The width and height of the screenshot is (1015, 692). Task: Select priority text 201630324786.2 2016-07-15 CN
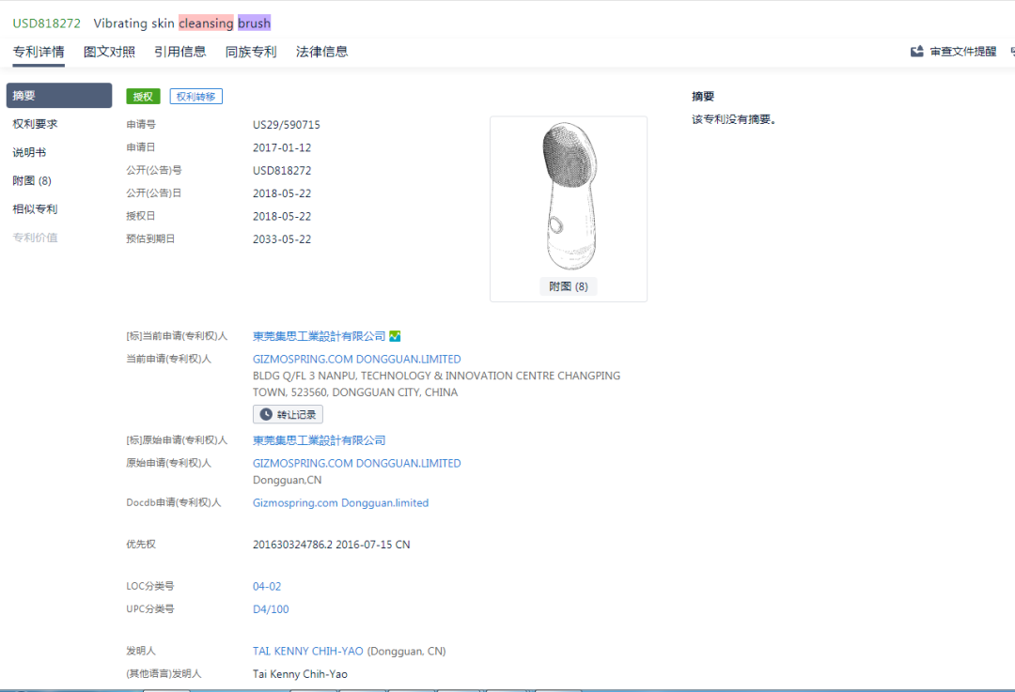[x=332, y=545]
